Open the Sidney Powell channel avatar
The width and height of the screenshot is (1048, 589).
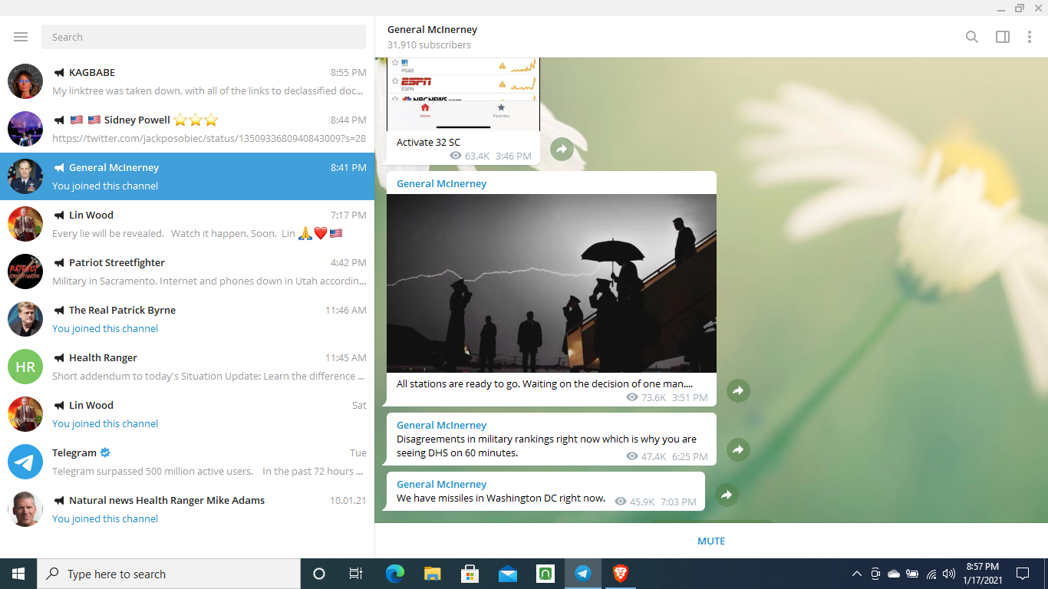(x=25, y=129)
